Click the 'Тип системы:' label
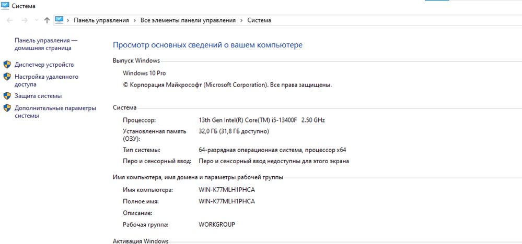522x244 pixels. click(142, 150)
